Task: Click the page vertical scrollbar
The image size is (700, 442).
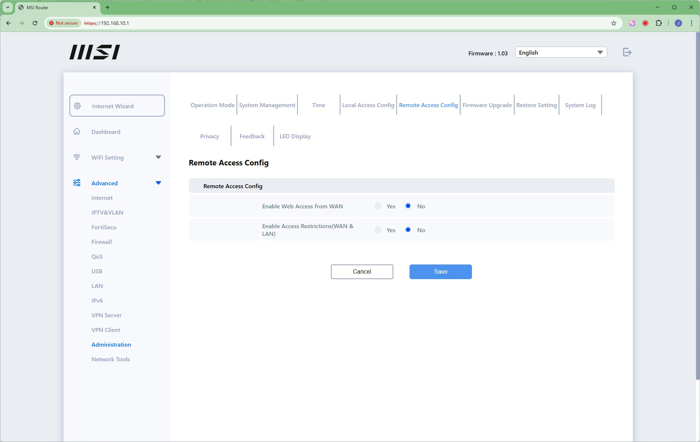Action: coord(697,205)
